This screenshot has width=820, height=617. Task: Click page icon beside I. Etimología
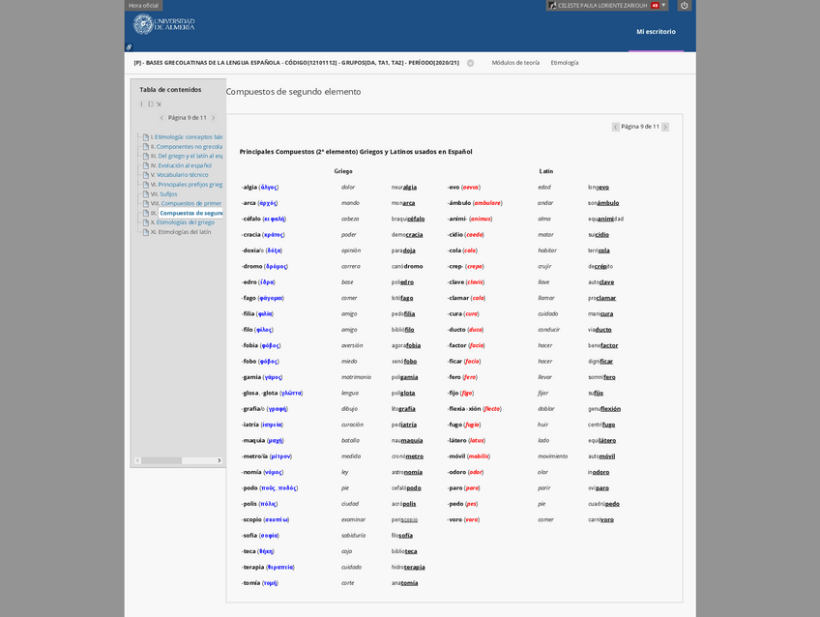146,137
